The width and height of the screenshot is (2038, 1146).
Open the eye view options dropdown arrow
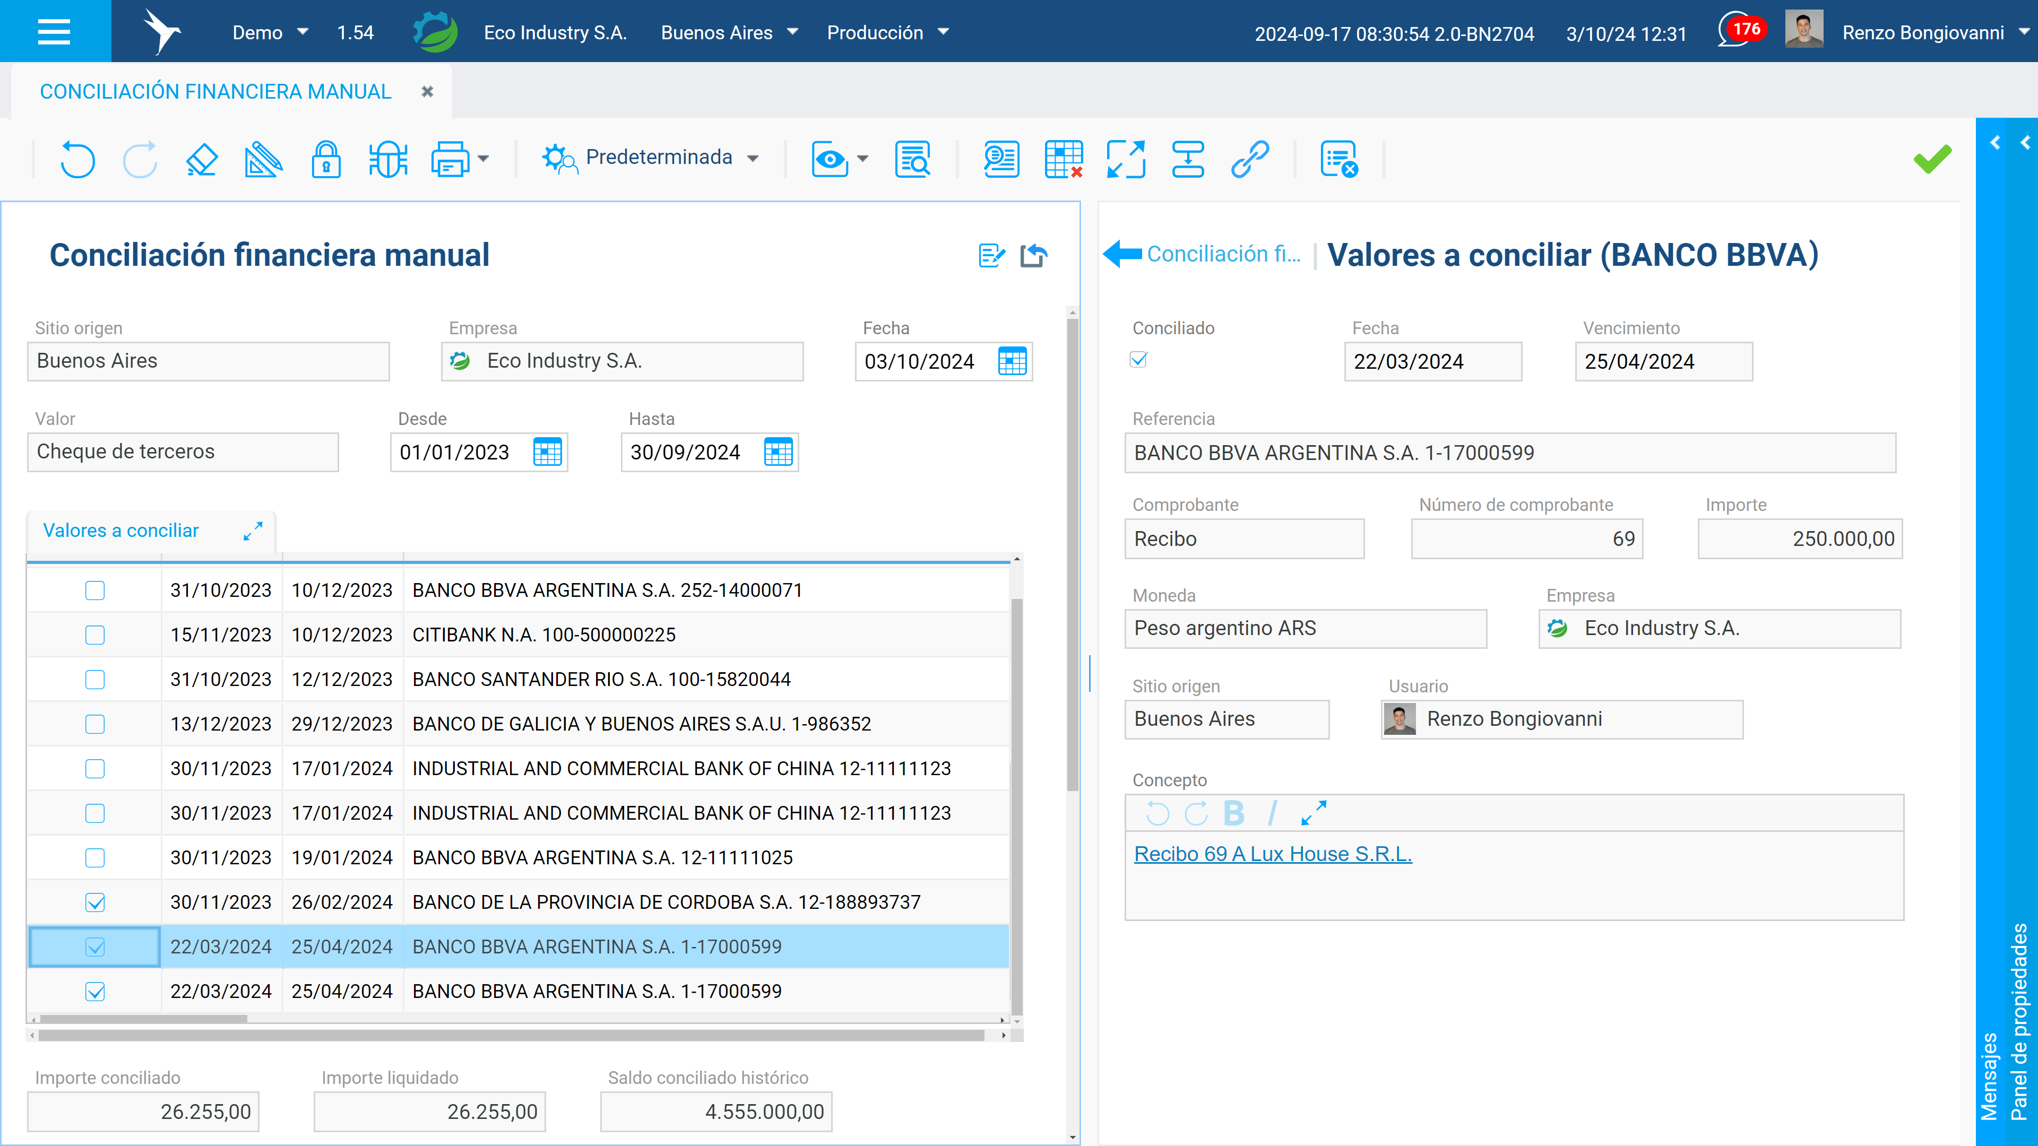pyautogui.click(x=862, y=159)
